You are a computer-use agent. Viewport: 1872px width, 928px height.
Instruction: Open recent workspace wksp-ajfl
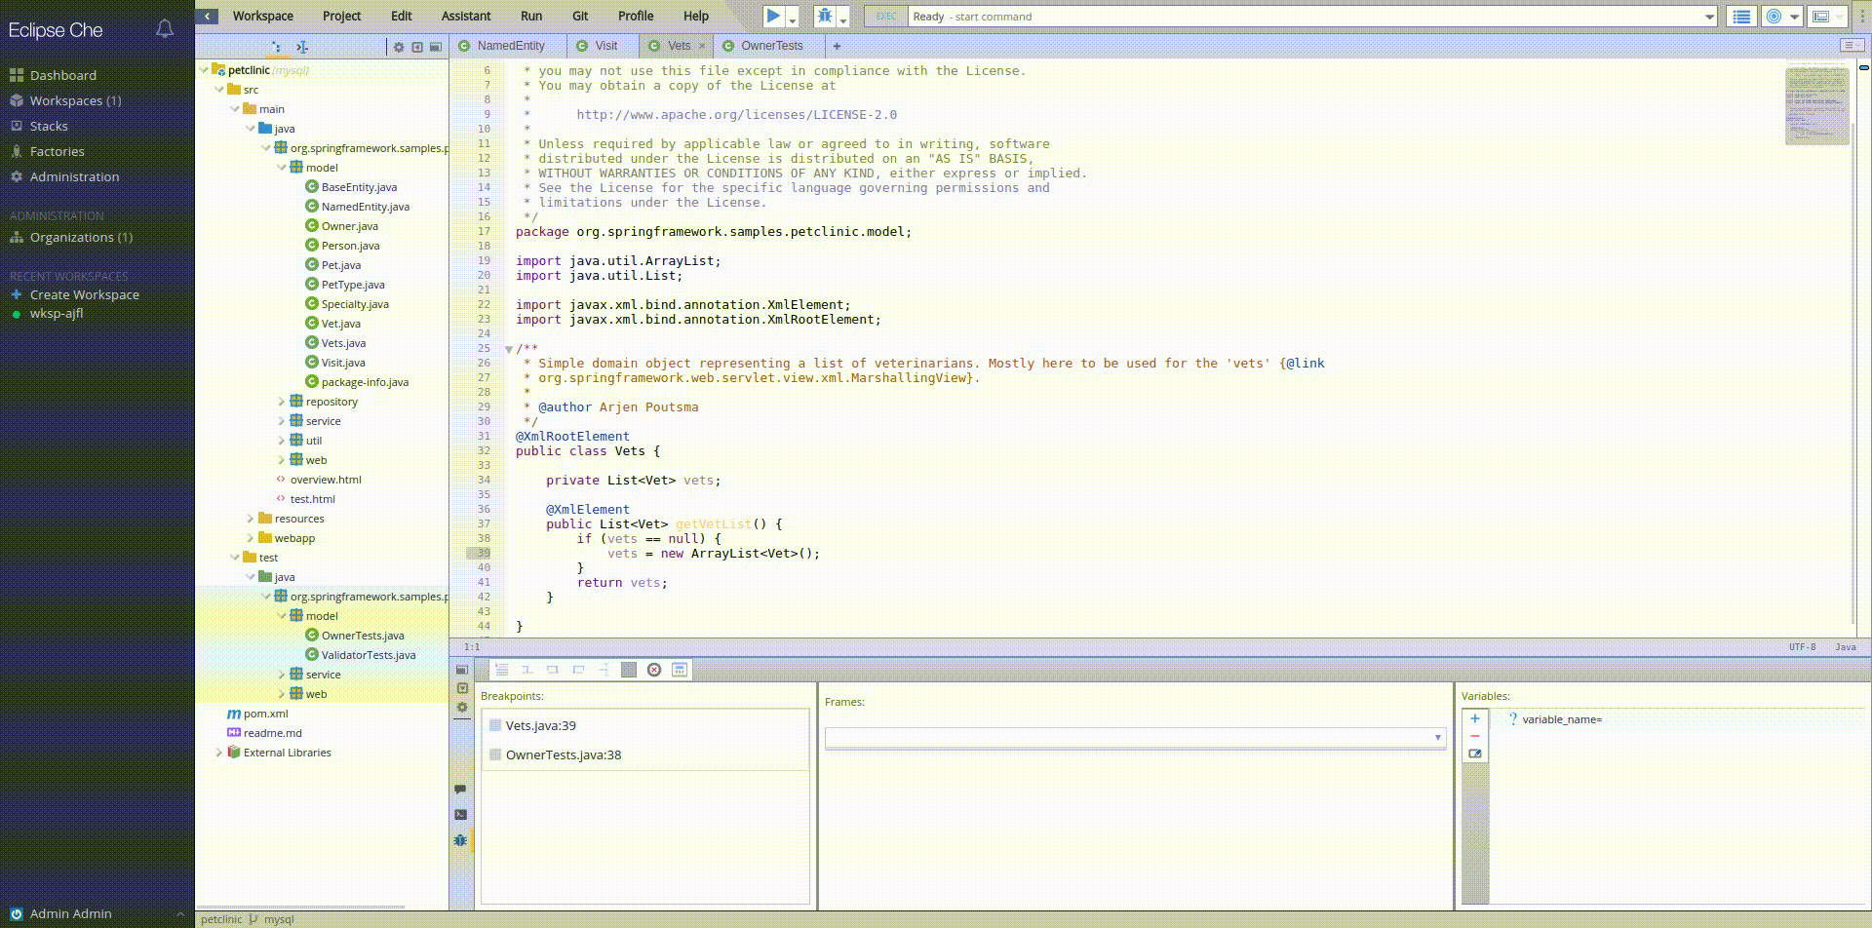[56, 313]
